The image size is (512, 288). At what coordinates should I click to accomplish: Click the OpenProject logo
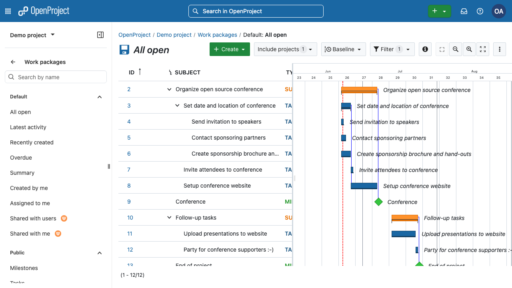click(44, 11)
